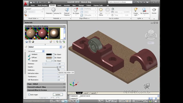
Task: Enable the Auto-regen checkbox
Action: pyautogui.click(x=29, y=95)
